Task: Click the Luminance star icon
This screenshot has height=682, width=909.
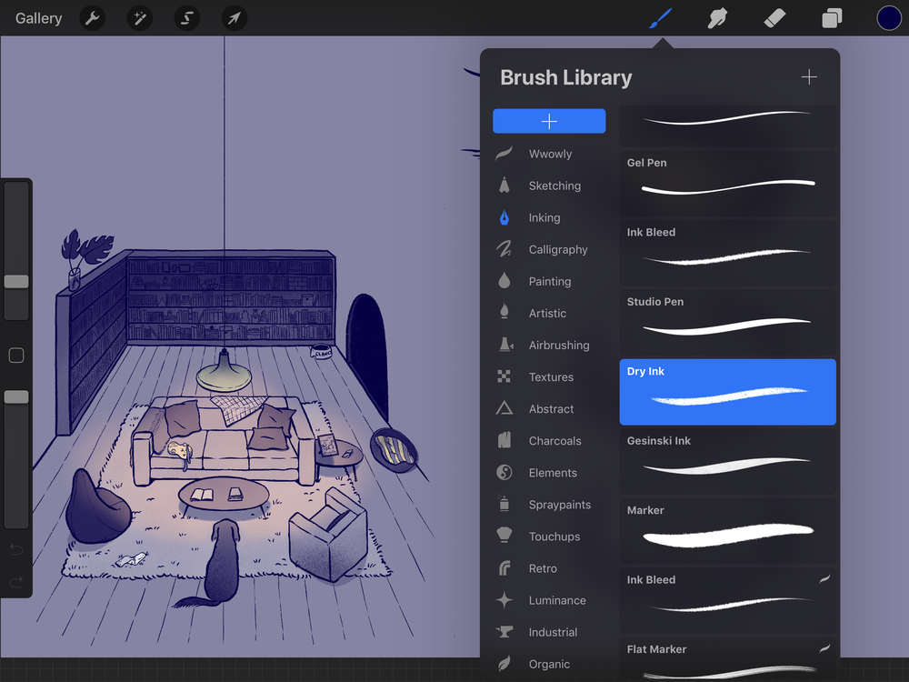Action: [504, 599]
